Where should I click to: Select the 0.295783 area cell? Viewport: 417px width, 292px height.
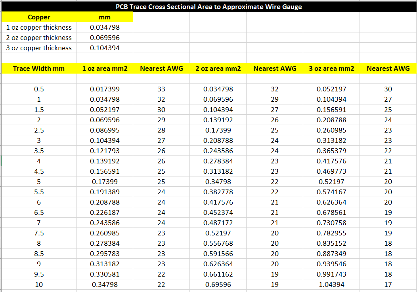105,254
